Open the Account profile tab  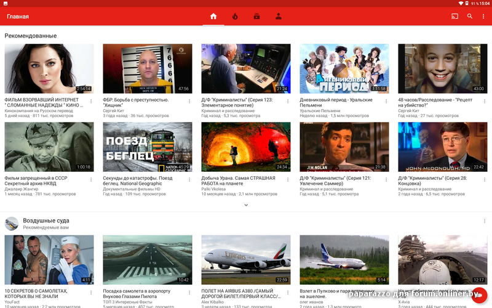click(x=278, y=16)
